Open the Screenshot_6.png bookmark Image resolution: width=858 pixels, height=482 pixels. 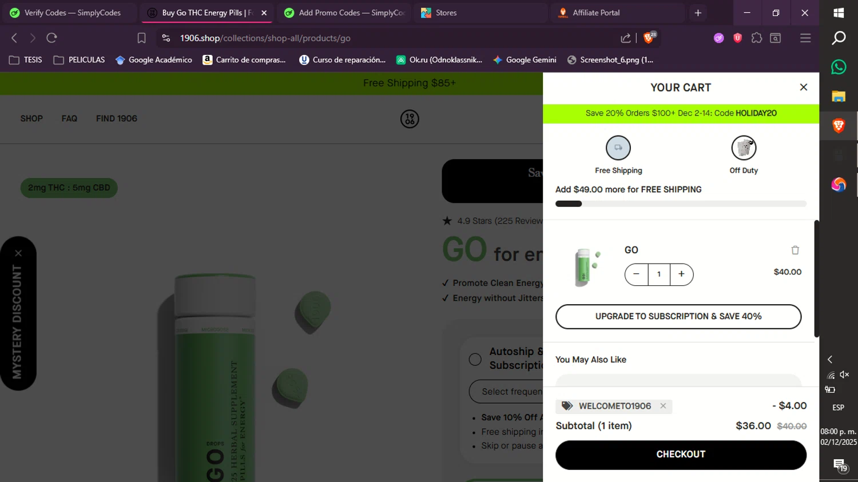tap(610, 60)
